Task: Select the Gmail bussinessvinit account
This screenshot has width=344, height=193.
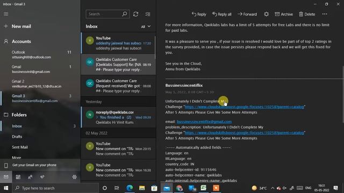Action: coord(40,69)
